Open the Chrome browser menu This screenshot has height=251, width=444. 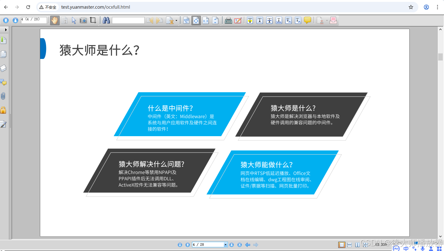click(438, 7)
